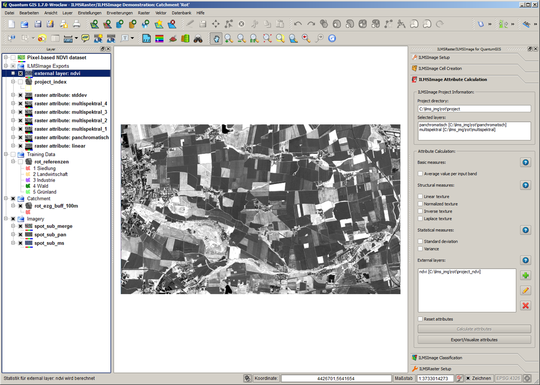Click the red X remove external layer button
Screen dimensions: 540x385
pyautogui.click(x=525, y=306)
